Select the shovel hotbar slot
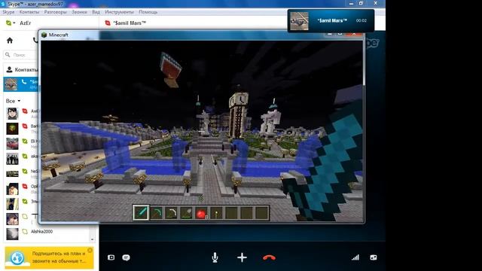Image resolution: width=482 pixels, height=271 pixels. 186,212
